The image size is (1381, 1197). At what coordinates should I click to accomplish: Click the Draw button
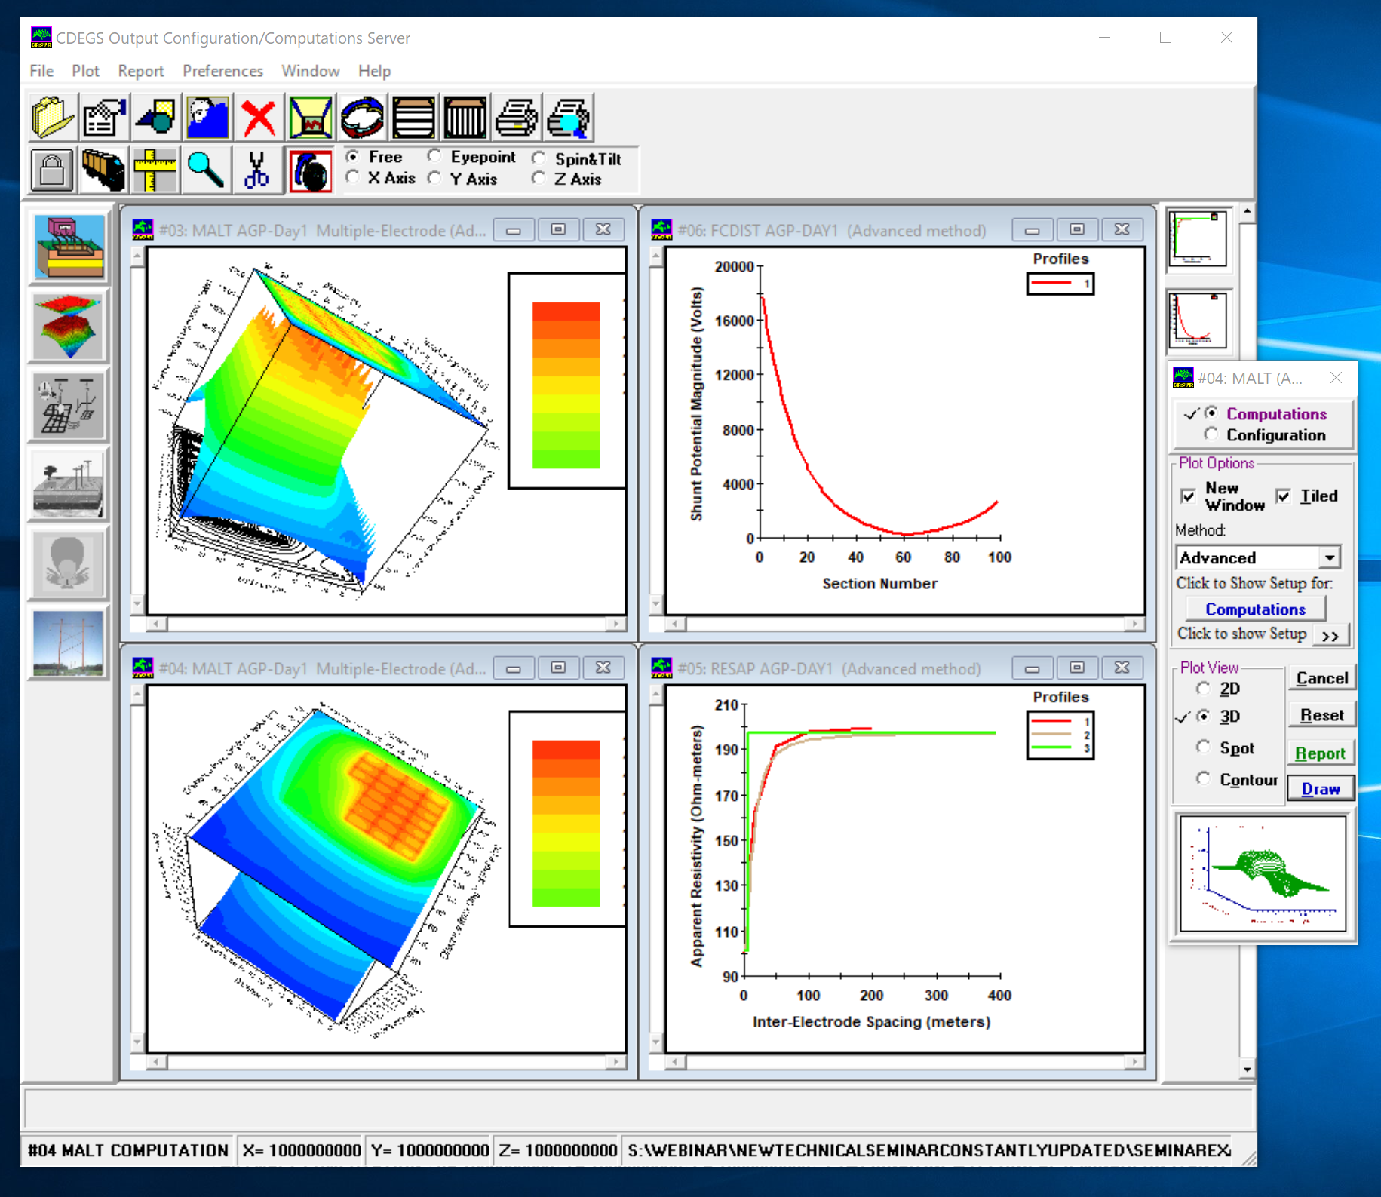(x=1321, y=789)
